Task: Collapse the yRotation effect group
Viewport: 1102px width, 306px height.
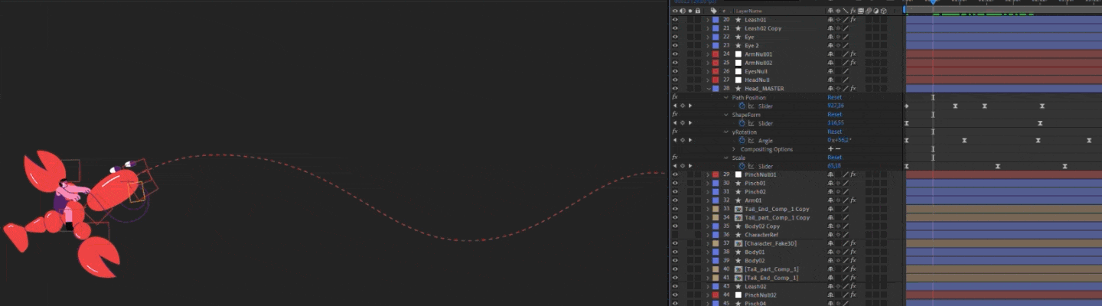Action: click(726, 132)
